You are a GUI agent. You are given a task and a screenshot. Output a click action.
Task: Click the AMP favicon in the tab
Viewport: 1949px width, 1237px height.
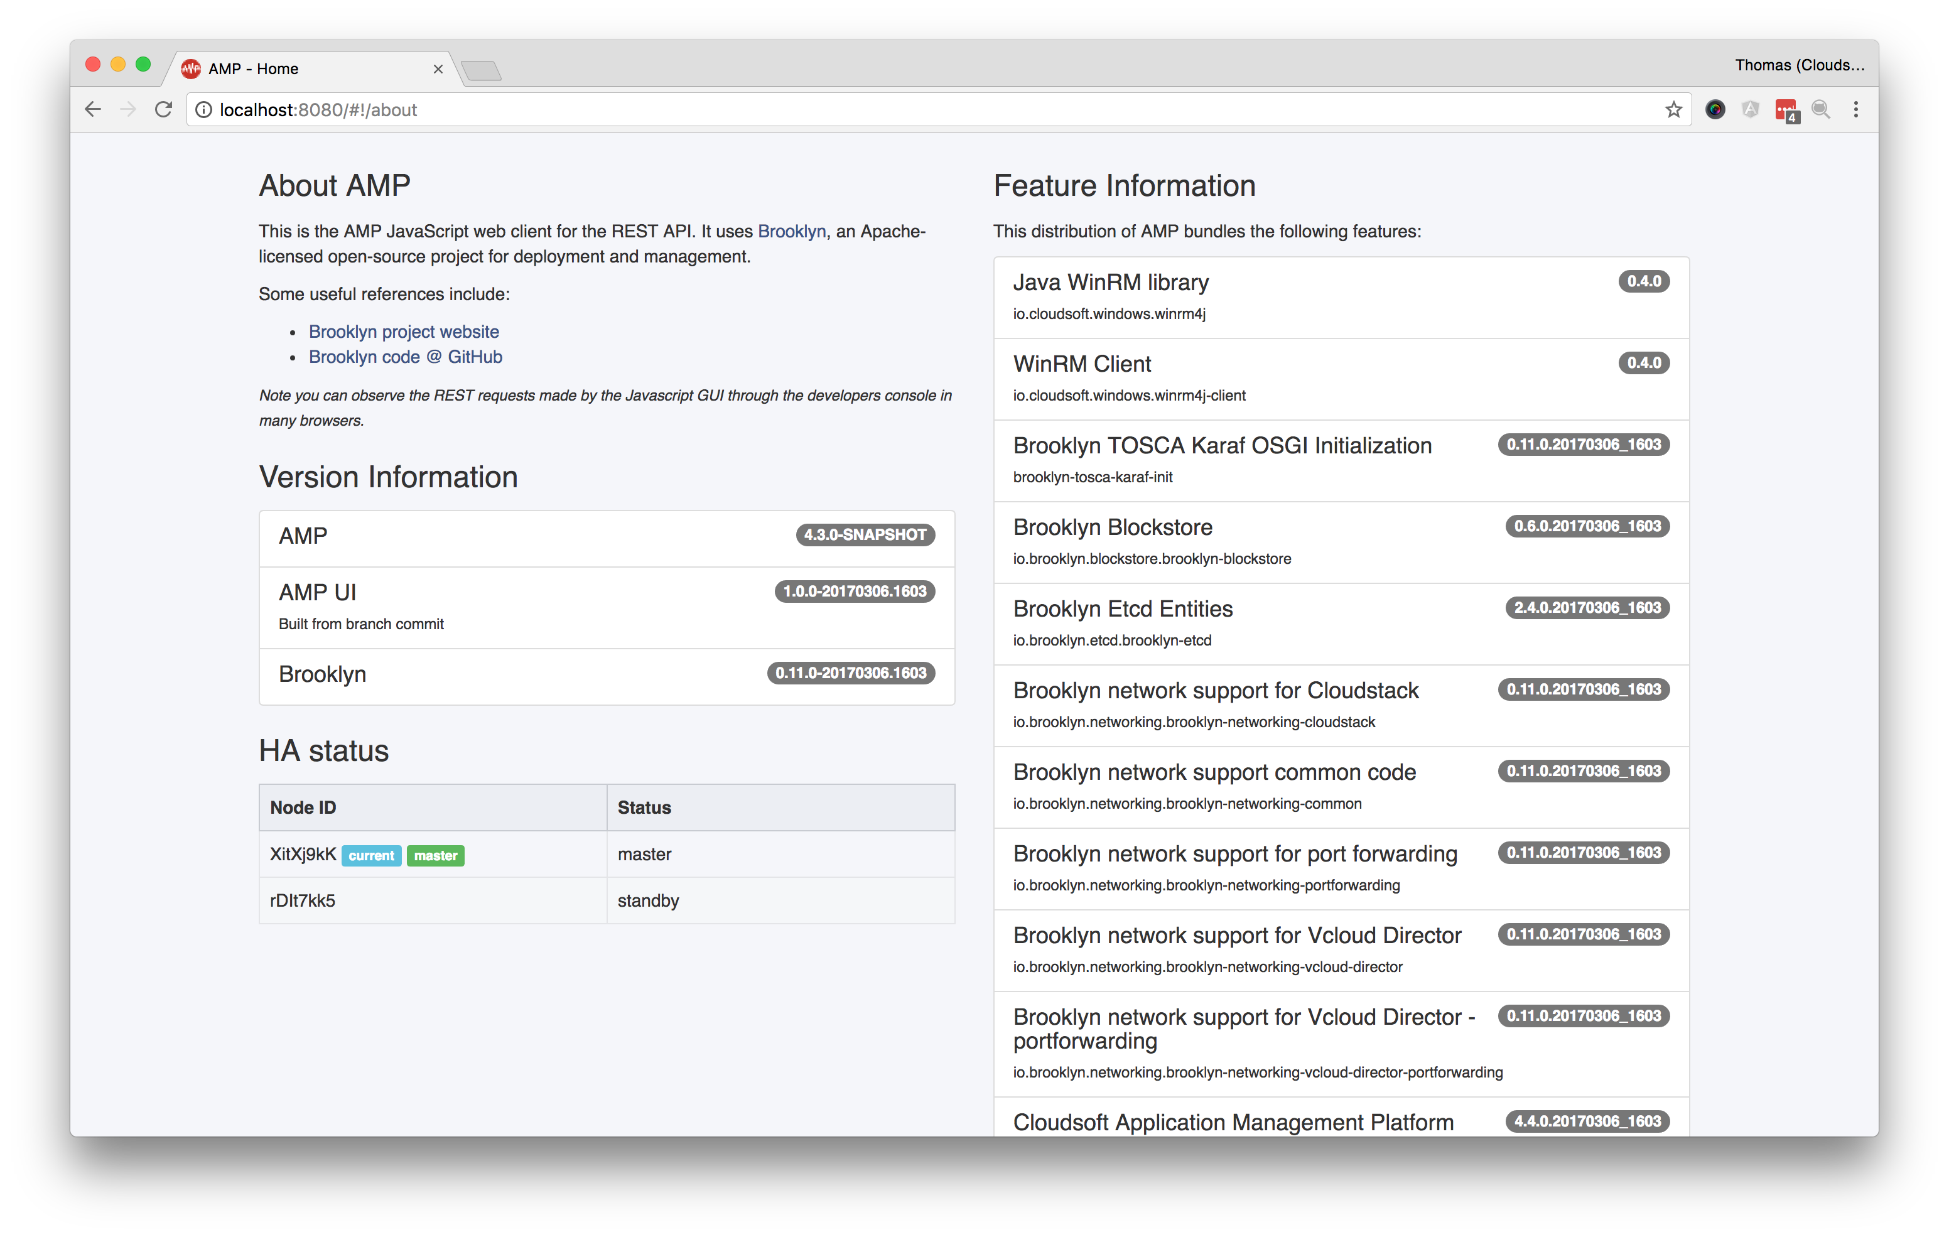tap(190, 69)
